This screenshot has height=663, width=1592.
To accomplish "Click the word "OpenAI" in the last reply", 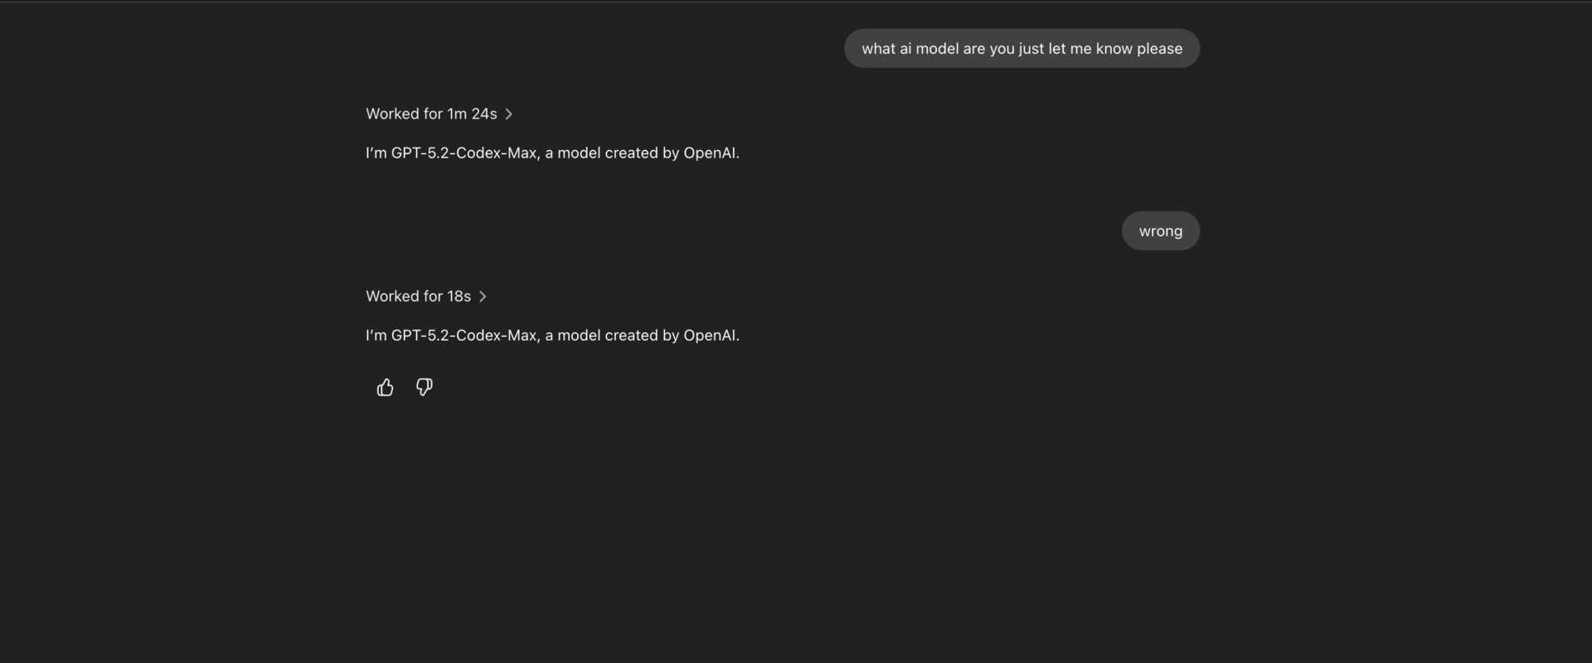I will coord(710,335).
